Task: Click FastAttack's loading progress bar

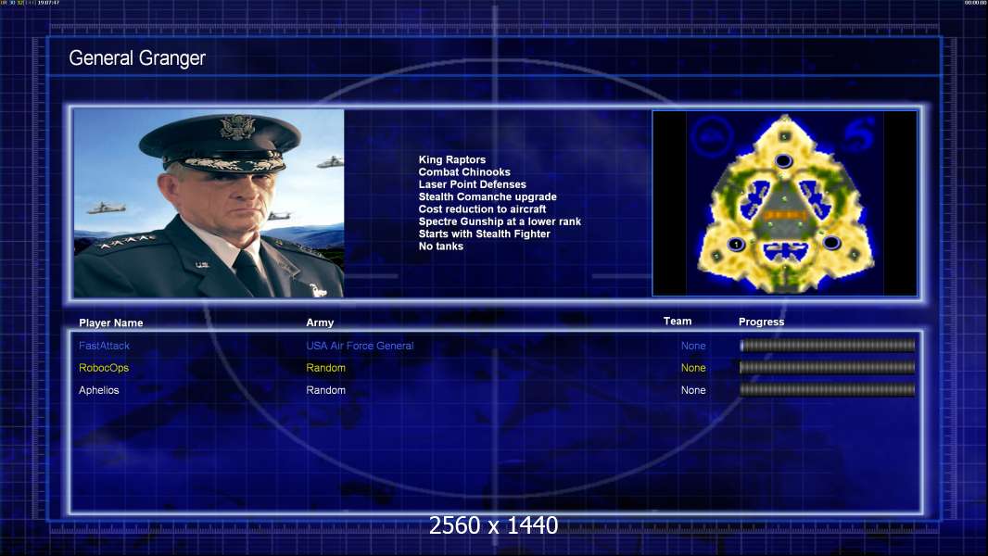Action: 828,345
